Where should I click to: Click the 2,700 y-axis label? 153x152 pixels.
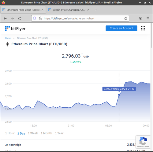point(8,96)
